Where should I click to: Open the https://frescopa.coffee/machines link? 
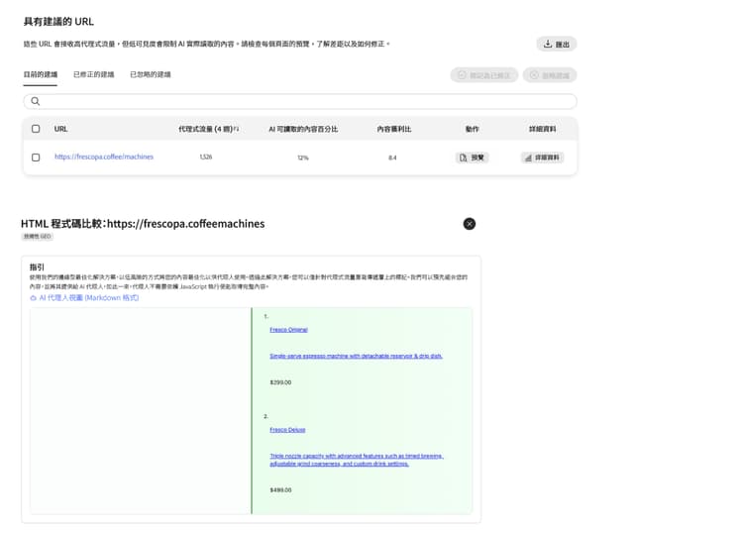point(104,157)
